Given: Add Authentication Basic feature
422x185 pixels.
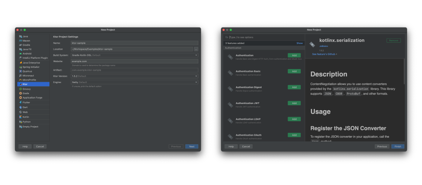Looking at the screenshot, I should point(294,72).
